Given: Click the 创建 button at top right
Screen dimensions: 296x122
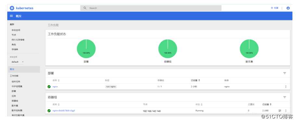Looking at the screenshot, I should pos(275,8).
